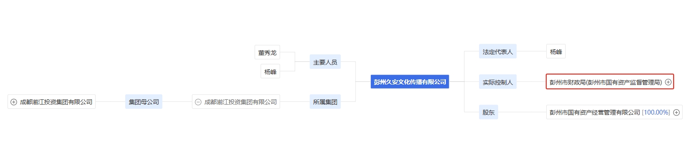Viewport: 688px width, 159px height.
Task: Expand the leftmost 成都湔江投资集团有限公司 plus icon
Action: 14,102
